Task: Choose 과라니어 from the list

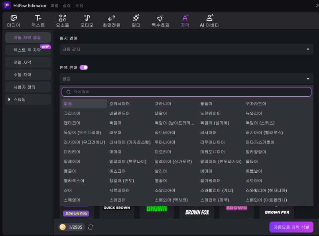Action: [163, 103]
